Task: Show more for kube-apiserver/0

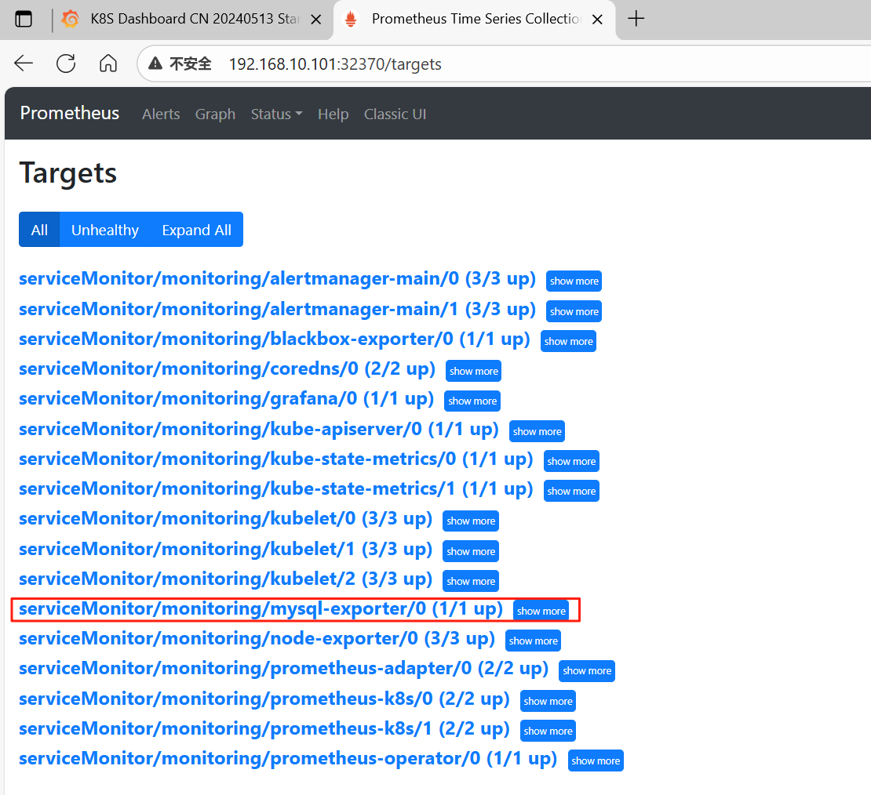Action: [x=537, y=431]
